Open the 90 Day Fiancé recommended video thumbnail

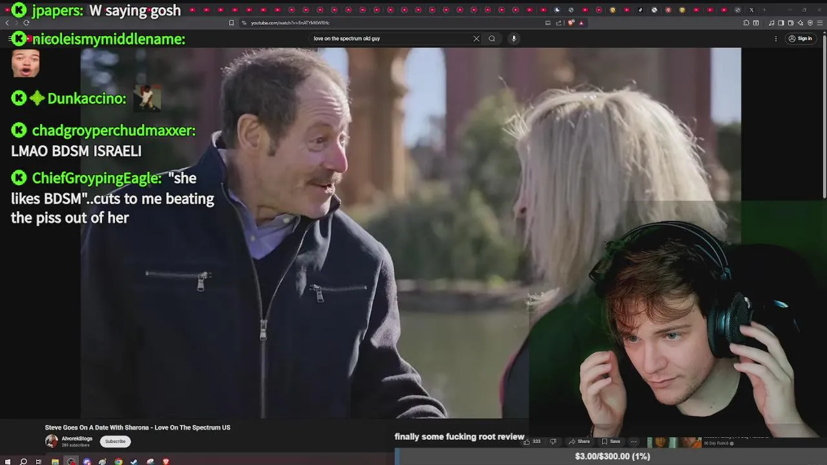point(674,442)
